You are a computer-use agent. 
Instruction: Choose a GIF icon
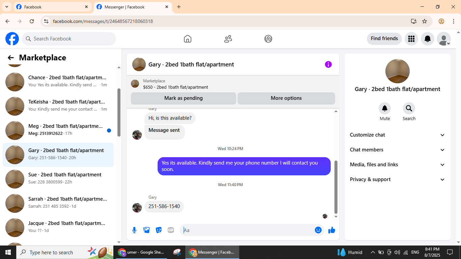pyautogui.click(x=171, y=230)
